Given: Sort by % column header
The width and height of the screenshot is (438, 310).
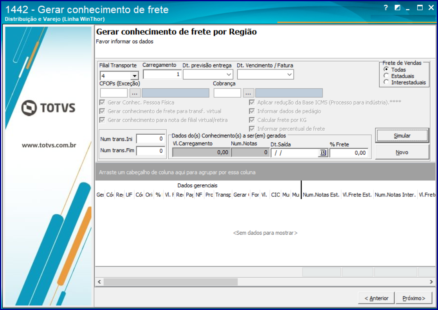Looking at the screenshot, I should tap(158, 195).
